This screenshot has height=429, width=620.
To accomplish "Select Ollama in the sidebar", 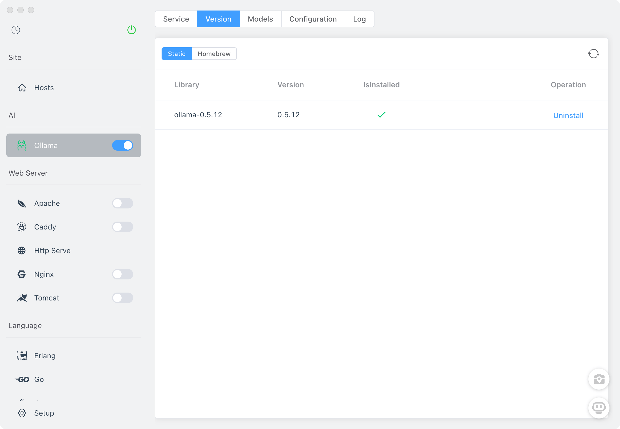I will coord(73,145).
